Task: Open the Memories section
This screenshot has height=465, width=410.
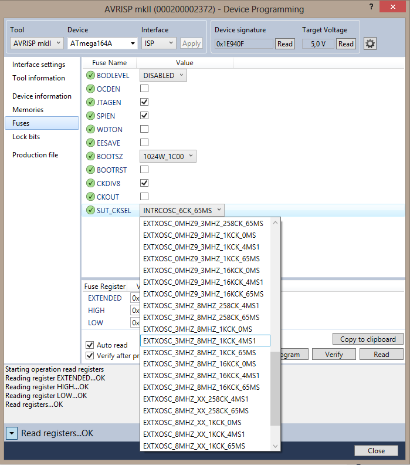Action: pos(28,110)
